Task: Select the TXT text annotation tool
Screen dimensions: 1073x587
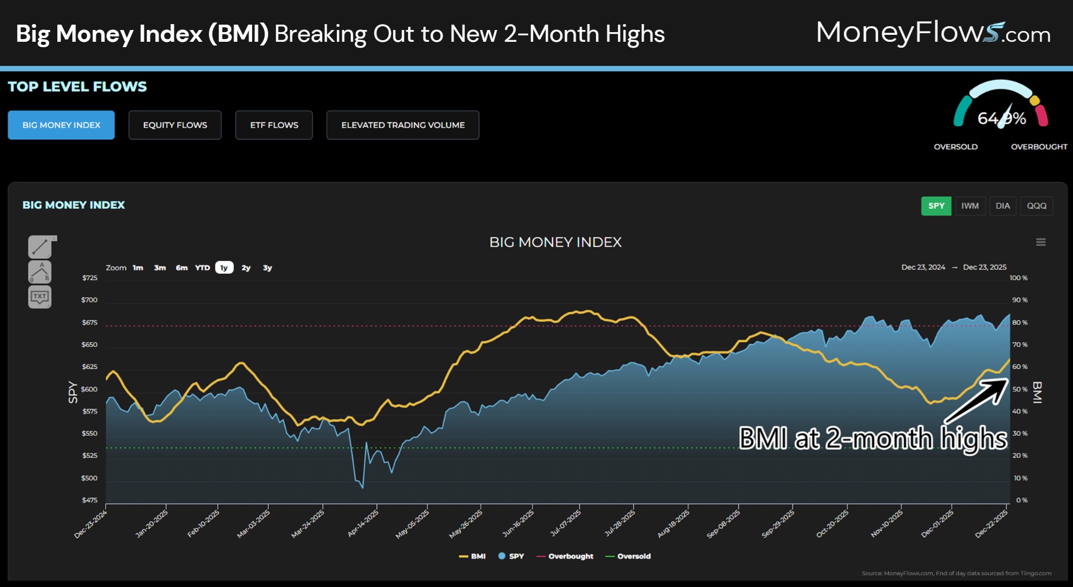Action: [40, 296]
